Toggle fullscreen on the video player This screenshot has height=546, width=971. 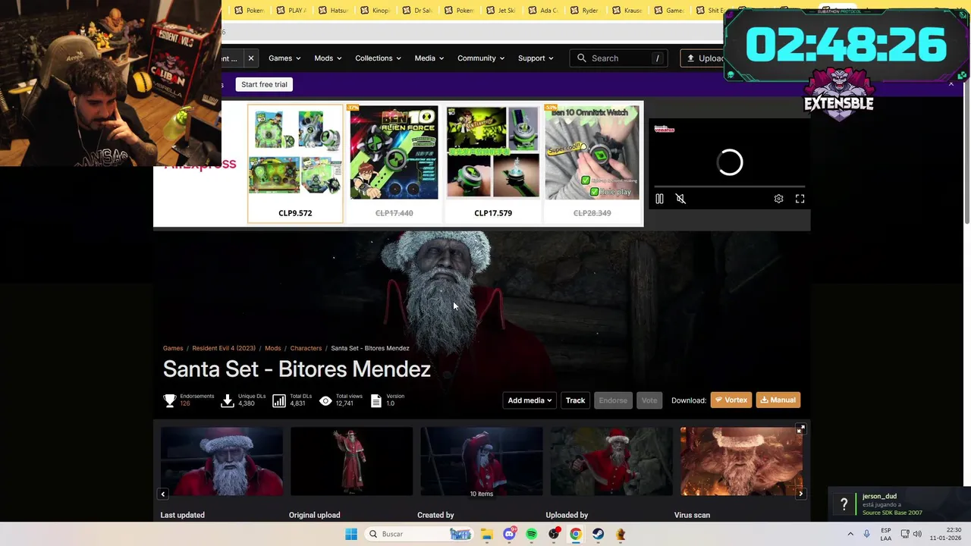800,199
